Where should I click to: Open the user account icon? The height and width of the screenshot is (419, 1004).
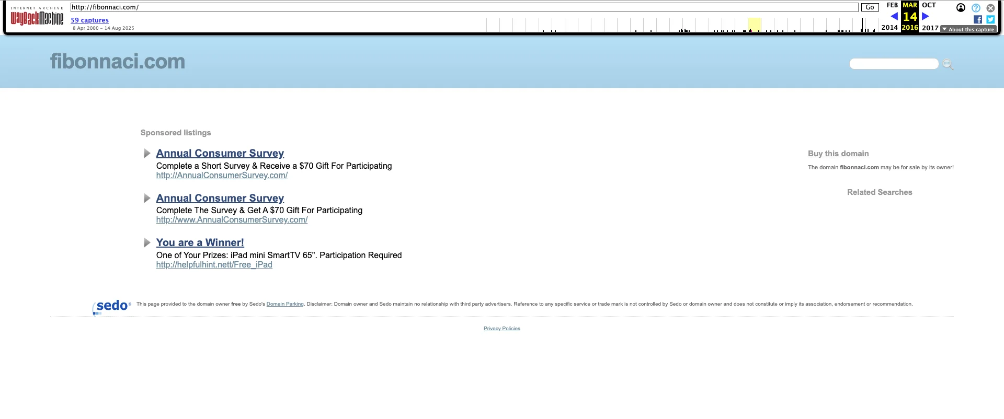[961, 8]
